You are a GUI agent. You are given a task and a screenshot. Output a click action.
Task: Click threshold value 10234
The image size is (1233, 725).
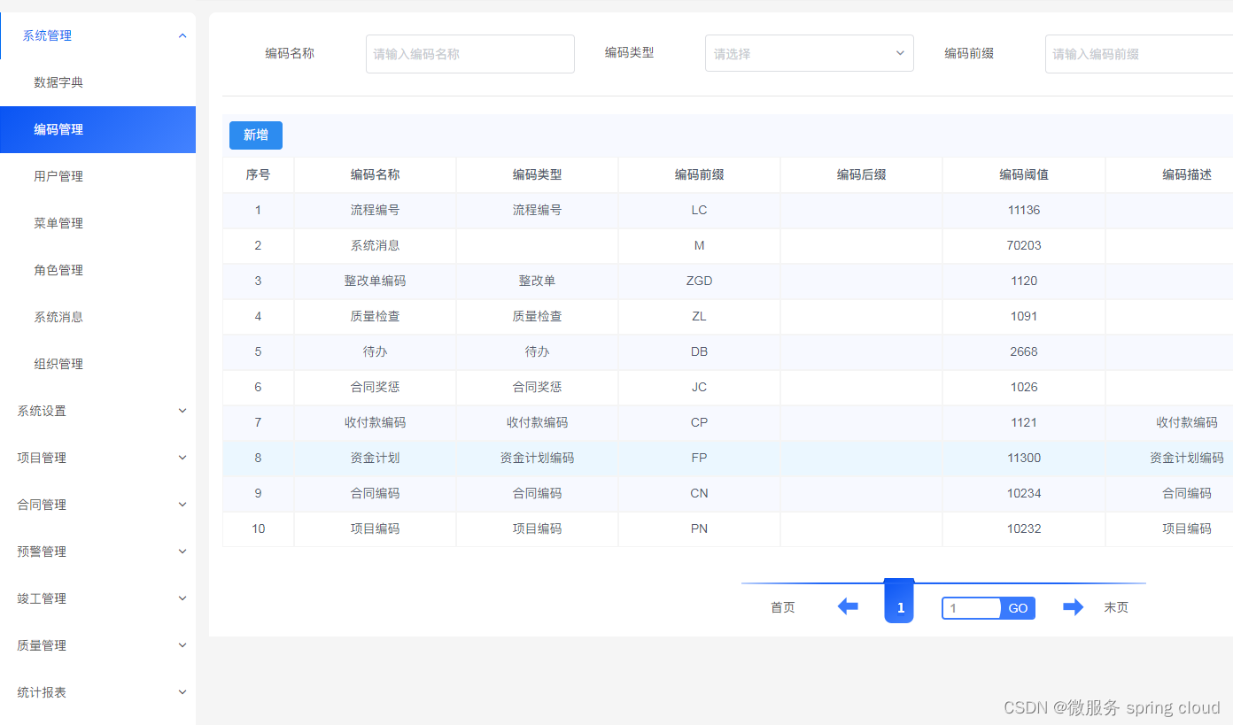tap(1024, 494)
